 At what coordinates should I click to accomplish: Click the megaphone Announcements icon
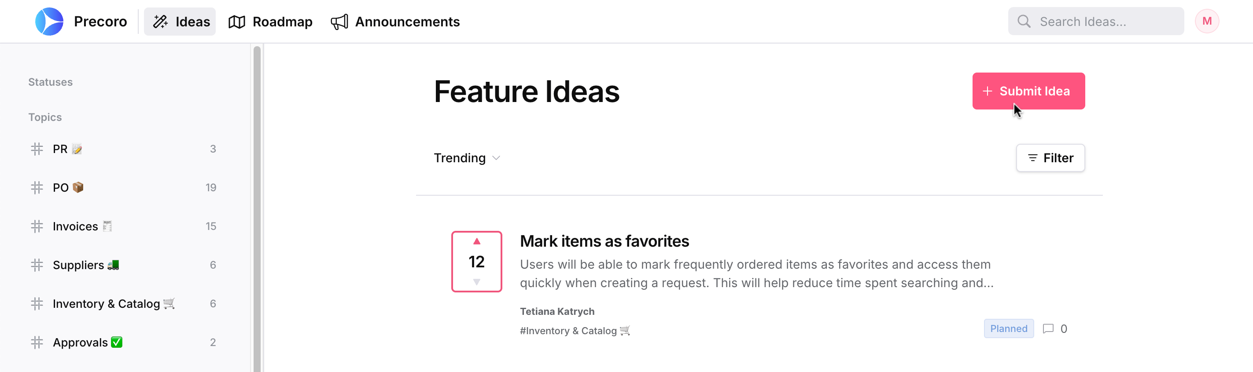[339, 22]
